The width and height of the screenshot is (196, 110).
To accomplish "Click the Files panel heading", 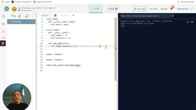I will click(x=13, y=16).
